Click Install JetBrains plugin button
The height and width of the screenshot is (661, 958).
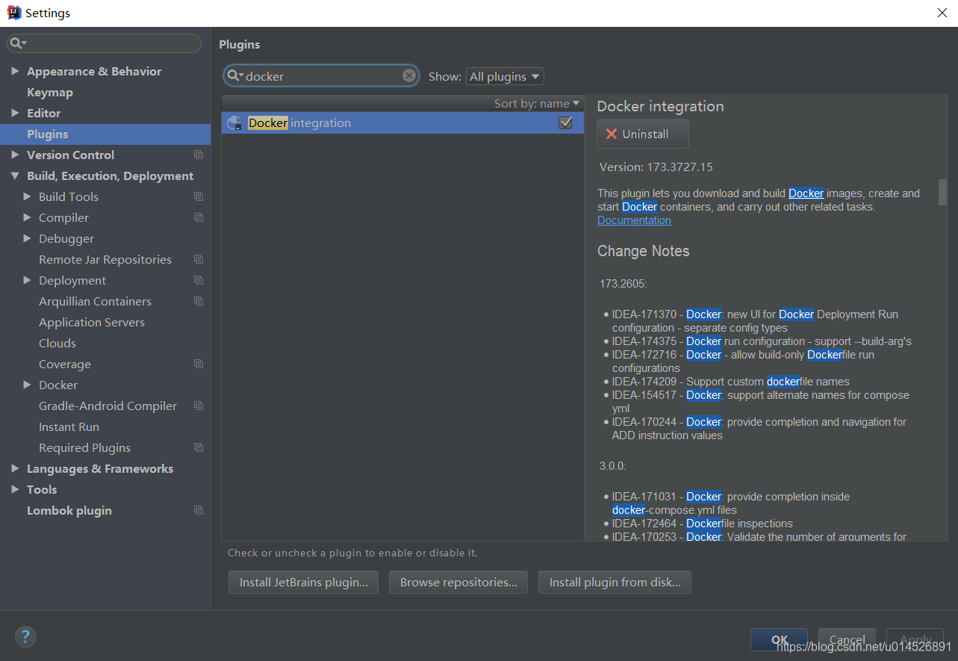tap(304, 582)
